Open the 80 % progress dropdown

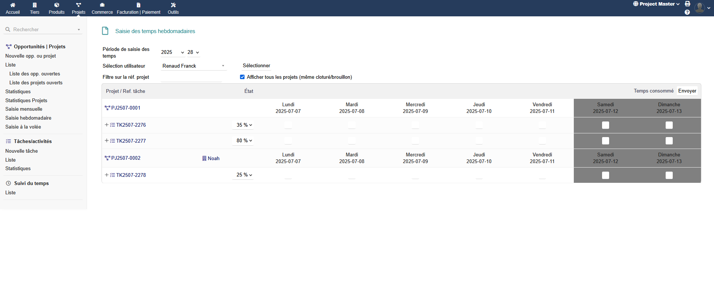[244, 141]
